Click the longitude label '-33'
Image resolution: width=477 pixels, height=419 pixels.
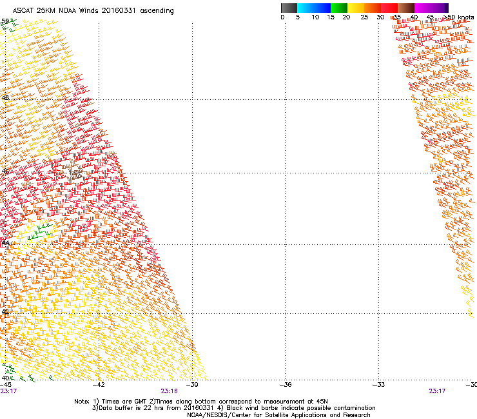click(379, 385)
